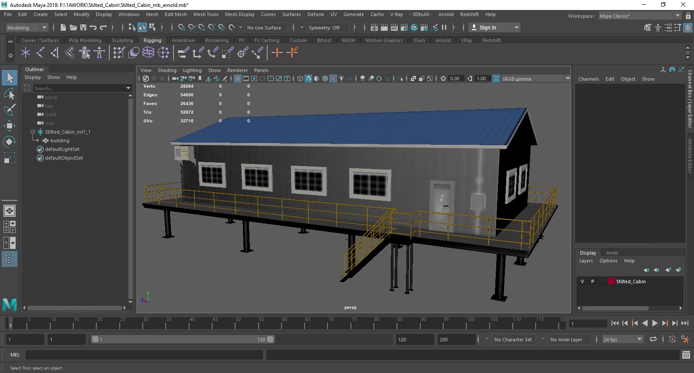Switch to the Animation shelf tab
The width and height of the screenshot is (694, 373).
(x=183, y=40)
